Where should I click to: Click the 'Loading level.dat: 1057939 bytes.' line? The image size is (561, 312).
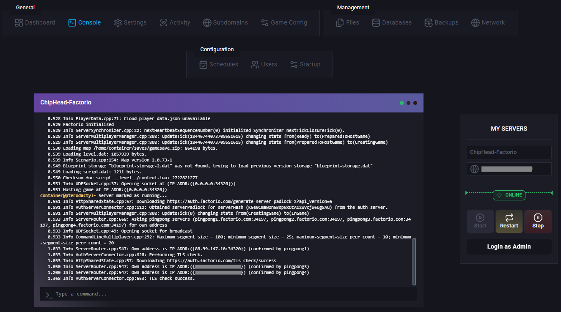click(x=97, y=154)
